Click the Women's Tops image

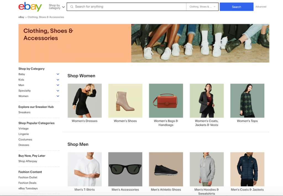point(247,100)
